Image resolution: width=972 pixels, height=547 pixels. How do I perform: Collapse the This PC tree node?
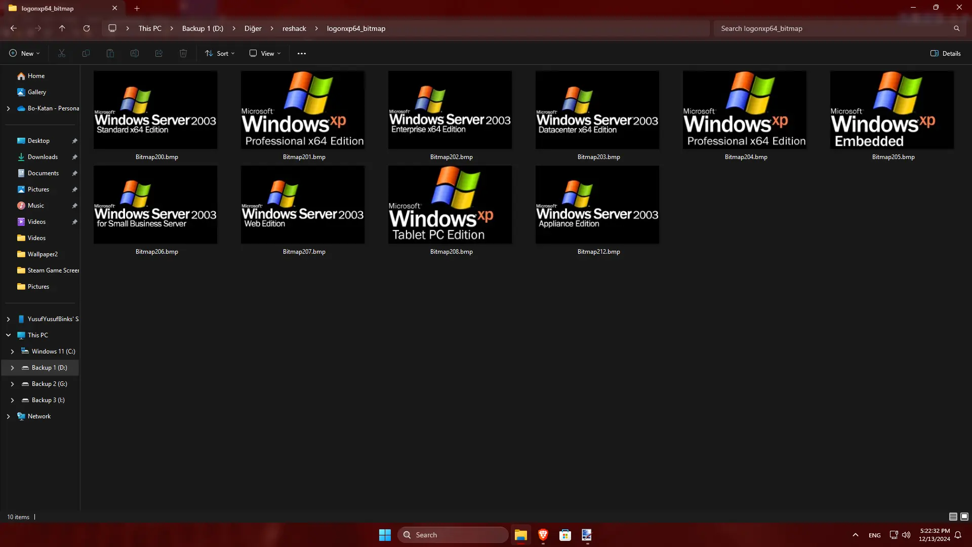pyautogui.click(x=8, y=335)
